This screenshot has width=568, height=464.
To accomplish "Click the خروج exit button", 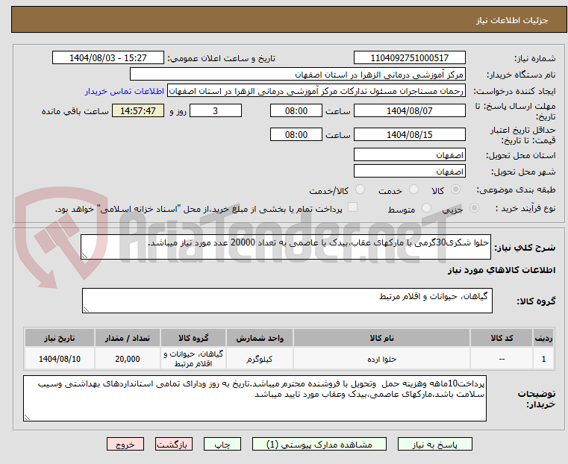I will point(125,444).
